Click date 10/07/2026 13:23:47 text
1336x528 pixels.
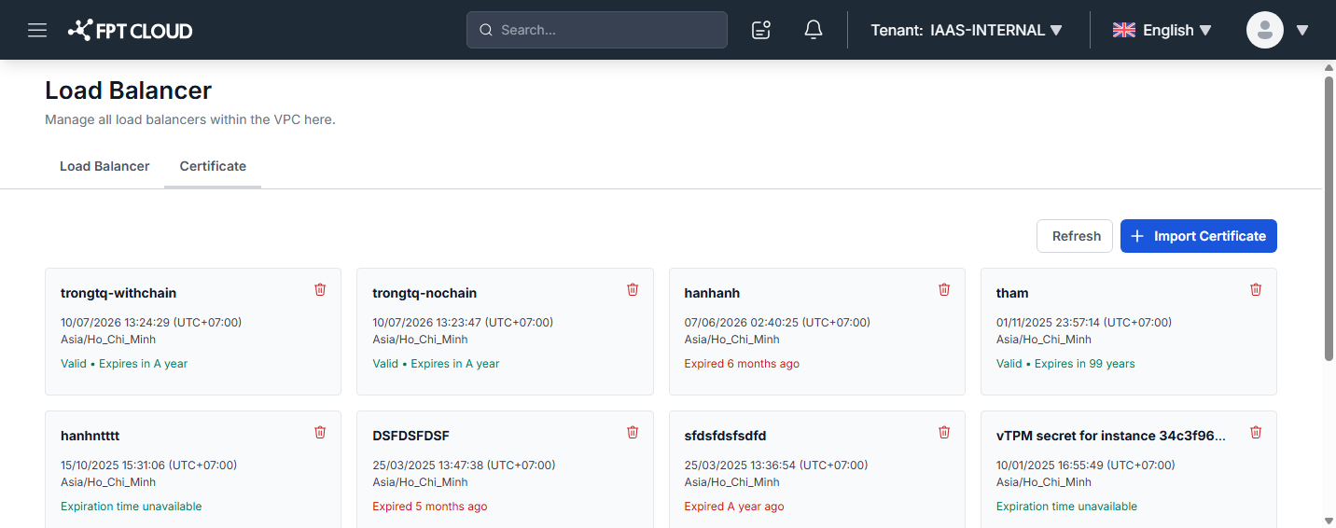463,323
